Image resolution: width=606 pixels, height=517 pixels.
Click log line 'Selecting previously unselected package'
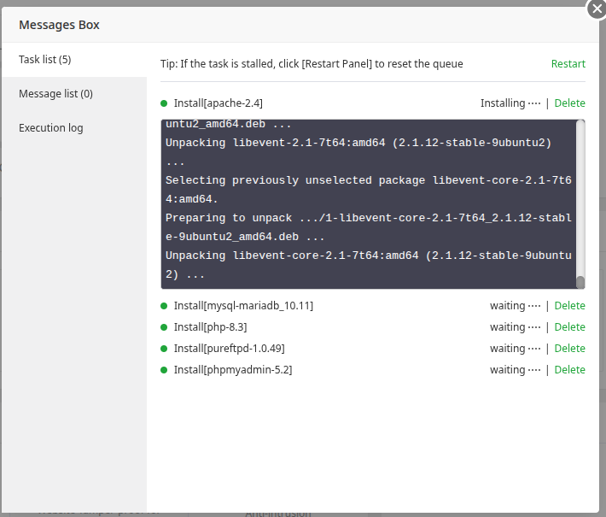click(369, 190)
